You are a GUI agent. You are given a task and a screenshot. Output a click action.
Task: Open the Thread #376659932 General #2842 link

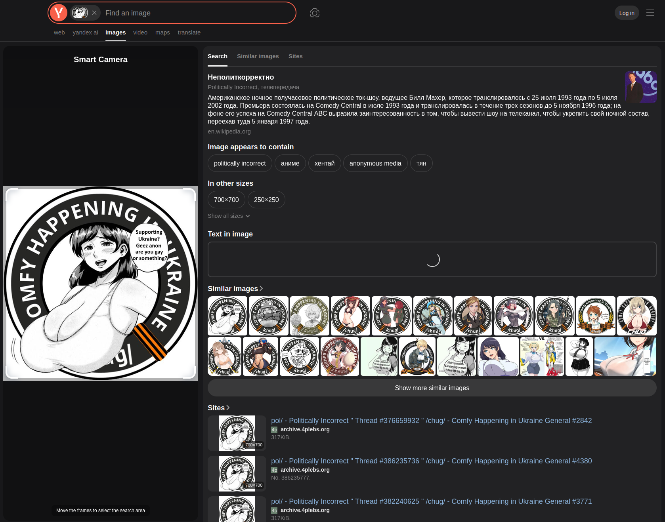pyautogui.click(x=432, y=421)
